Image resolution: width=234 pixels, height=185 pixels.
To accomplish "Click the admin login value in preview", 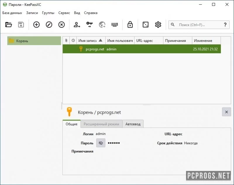I will pos(101,134).
